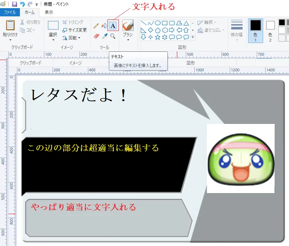Image resolution: width=289 pixels, height=246 pixels.
Task: Choose the Polygon shape
Action: 179,23
